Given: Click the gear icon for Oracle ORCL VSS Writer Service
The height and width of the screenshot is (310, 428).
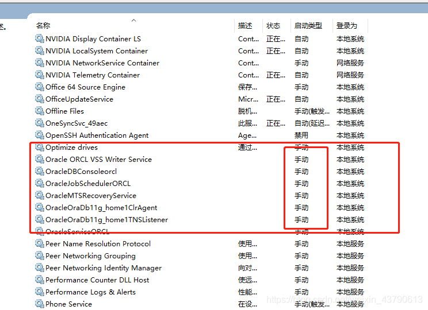Looking at the screenshot, I should 40,159.
